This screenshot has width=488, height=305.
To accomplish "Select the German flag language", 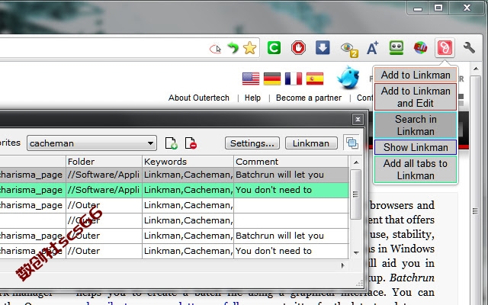I will coord(272,79).
